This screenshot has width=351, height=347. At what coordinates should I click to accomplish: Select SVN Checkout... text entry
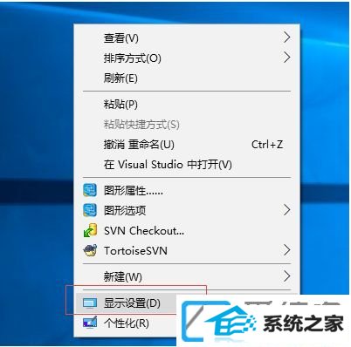tap(144, 231)
